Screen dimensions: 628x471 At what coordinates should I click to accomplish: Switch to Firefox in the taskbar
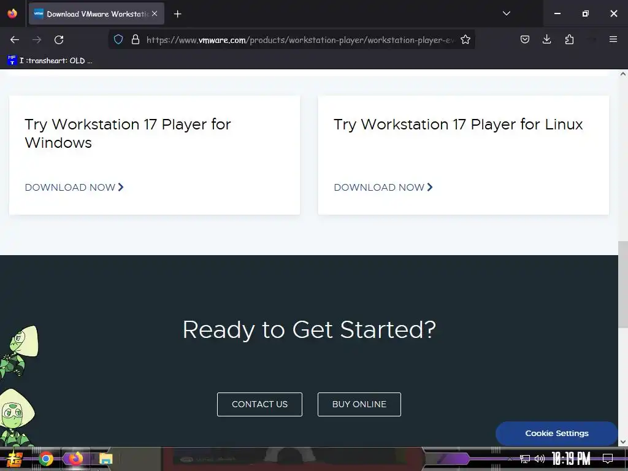(75, 459)
